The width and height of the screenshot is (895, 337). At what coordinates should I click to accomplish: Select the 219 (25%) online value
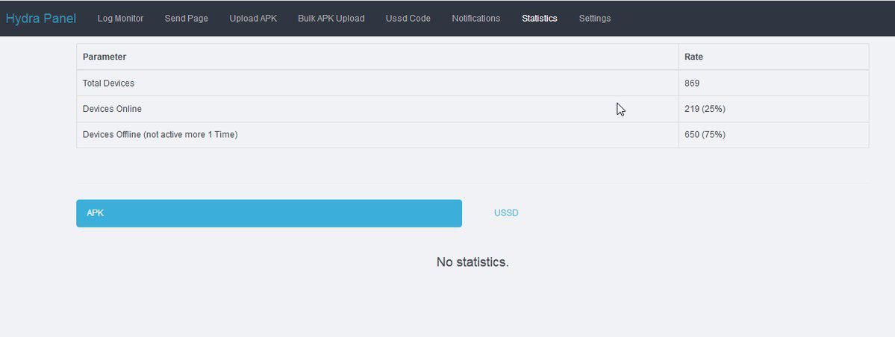(705, 109)
